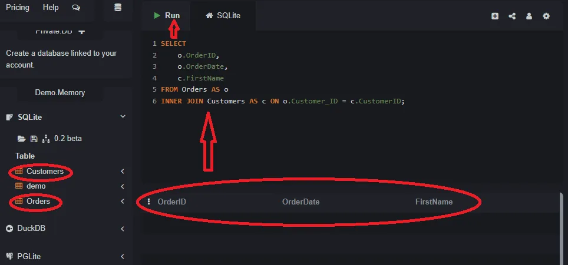This screenshot has height=265, width=568.
Task: Click the database stack icon
Action: 118,8
